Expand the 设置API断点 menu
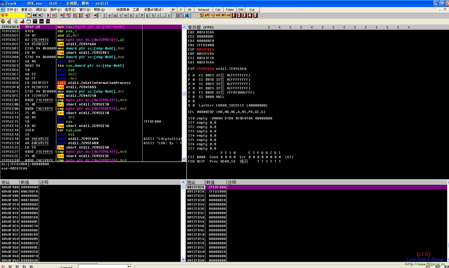Image resolution: width=449 pixels, height=268 pixels. (154, 9)
